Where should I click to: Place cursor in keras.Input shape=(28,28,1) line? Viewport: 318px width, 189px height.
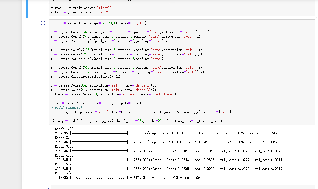click(x=98, y=23)
